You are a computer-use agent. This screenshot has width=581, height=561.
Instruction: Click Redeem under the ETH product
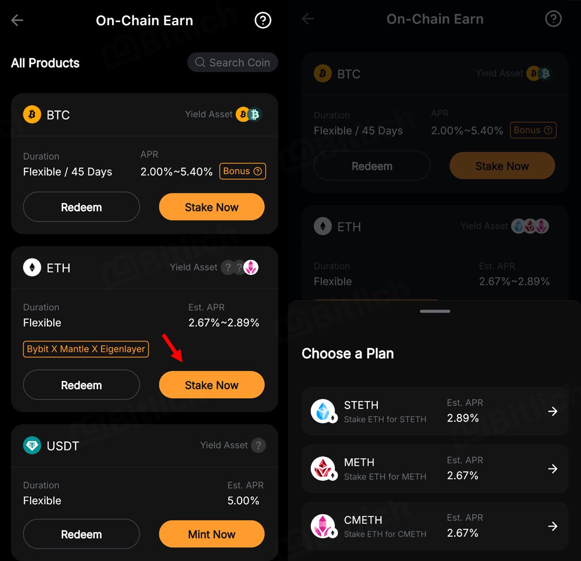(81, 385)
